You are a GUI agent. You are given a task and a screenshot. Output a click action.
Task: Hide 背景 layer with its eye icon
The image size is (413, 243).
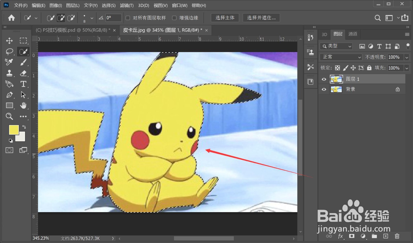(x=324, y=89)
